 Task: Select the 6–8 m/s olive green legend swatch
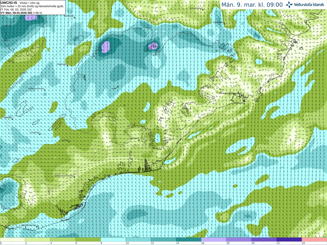pos(88,240)
